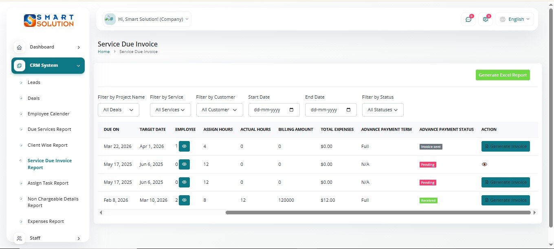This screenshot has height=249, width=554.
Task: Open the All Statuses dropdown
Action: tap(383, 110)
